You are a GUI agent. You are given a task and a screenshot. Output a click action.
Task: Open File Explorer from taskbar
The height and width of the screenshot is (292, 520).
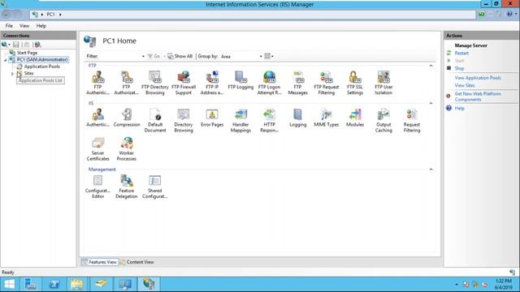click(x=77, y=284)
